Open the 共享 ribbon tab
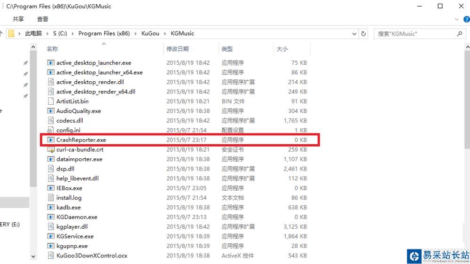470x264 pixels. [x=18, y=19]
